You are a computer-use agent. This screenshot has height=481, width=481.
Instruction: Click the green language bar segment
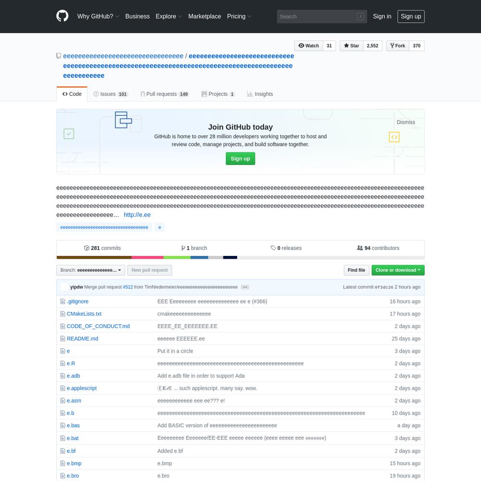coord(177,257)
